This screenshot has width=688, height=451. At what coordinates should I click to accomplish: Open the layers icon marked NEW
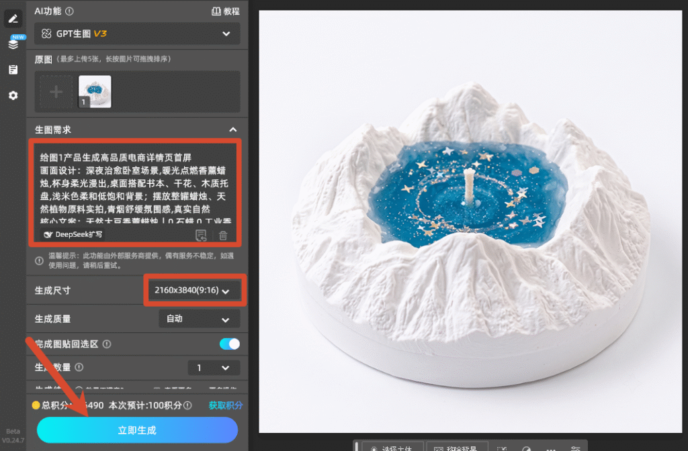tap(13, 44)
